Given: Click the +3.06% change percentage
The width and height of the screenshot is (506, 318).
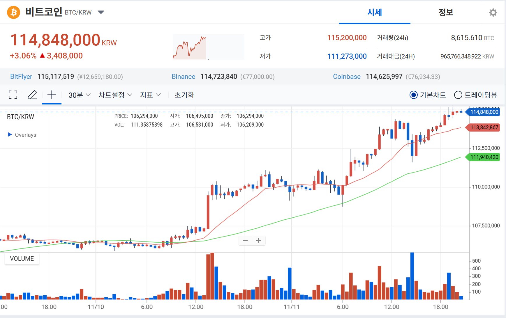Looking at the screenshot, I should [x=23, y=56].
